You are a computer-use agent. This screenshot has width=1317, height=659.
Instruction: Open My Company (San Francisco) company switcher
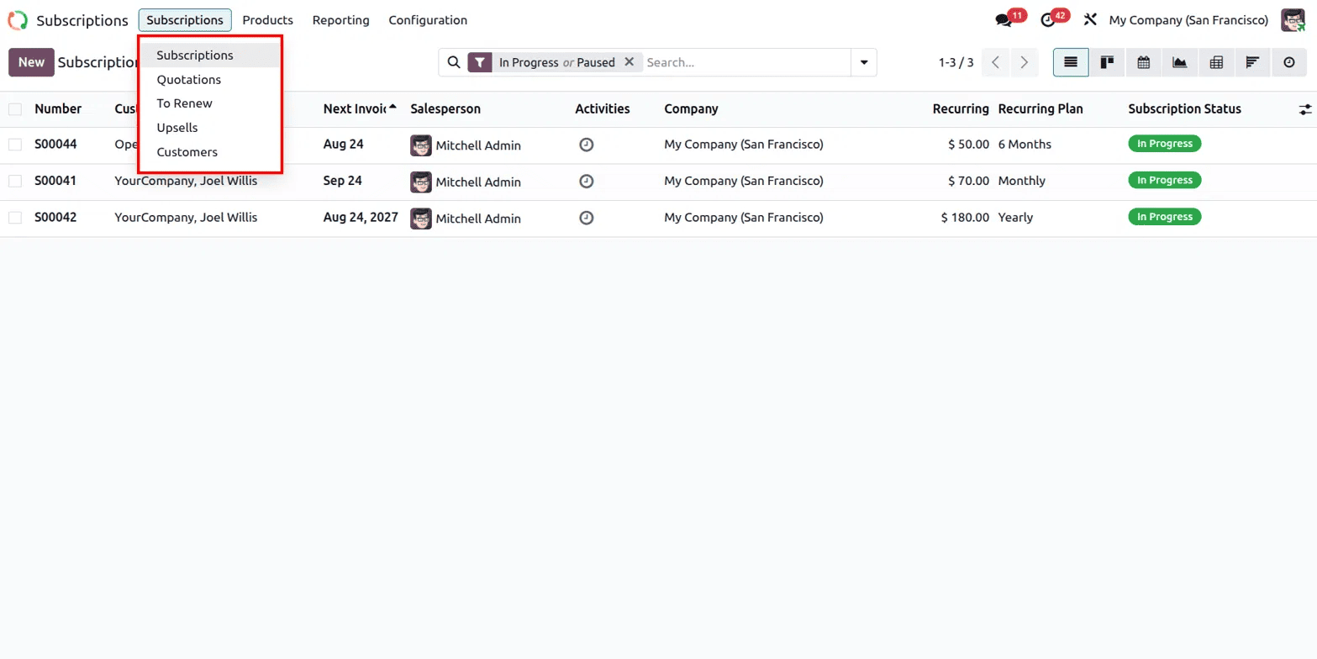click(x=1188, y=20)
